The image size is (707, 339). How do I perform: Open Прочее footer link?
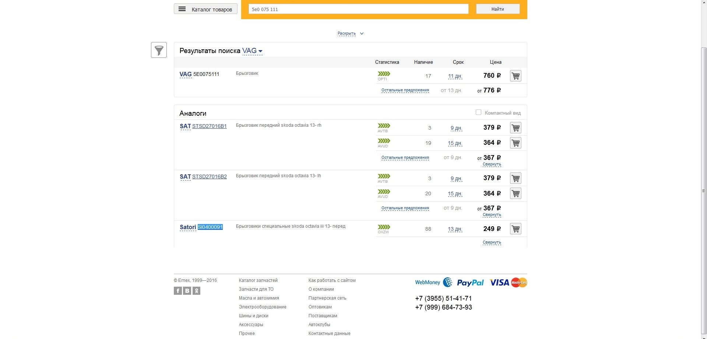[247, 333]
